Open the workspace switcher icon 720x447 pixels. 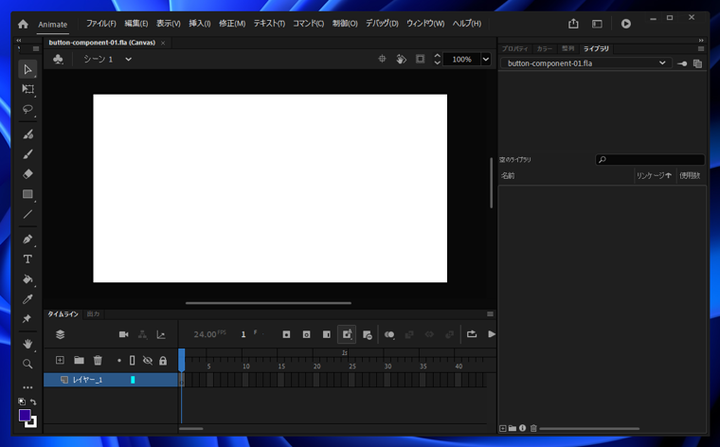(x=597, y=24)
